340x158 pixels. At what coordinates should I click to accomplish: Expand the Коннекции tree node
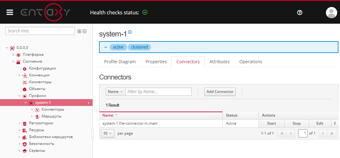(19, 75)
